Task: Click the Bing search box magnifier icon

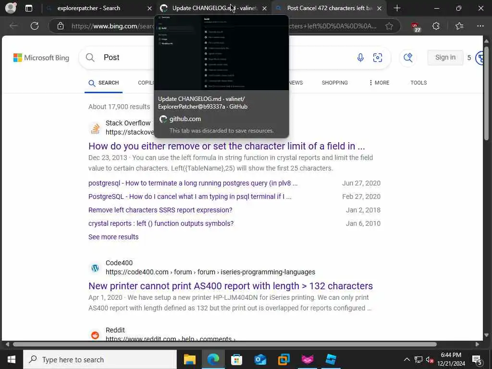Action: click(90, 58)
